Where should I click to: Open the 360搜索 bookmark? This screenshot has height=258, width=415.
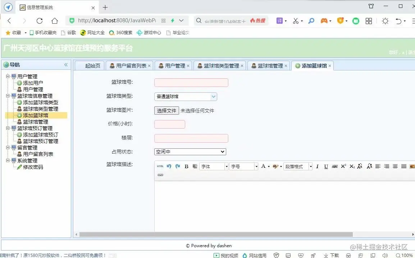121,32
